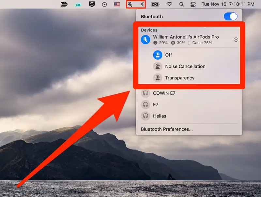Viewport: 261px width, 197px height.
Task: Open Control Center from menu bar
Action: coord(193,4)
